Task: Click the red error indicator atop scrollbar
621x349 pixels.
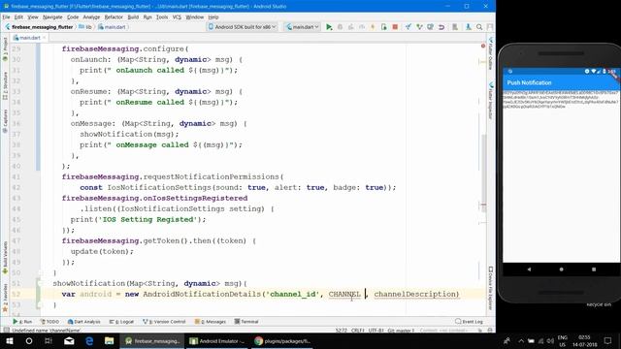Action: [x=483, y=46]
